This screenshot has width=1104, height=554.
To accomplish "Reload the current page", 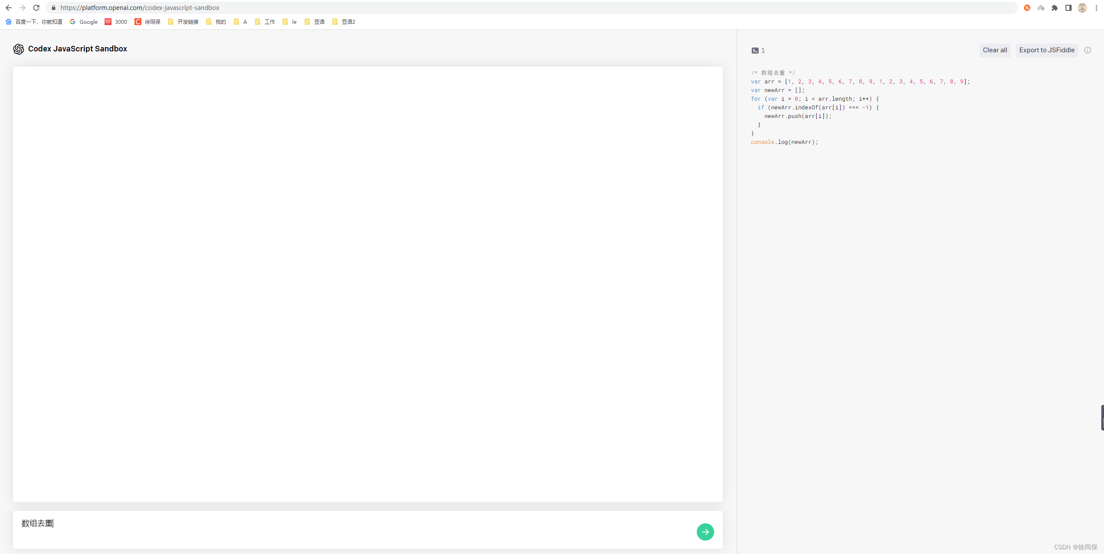I will click(x=36, y=8).
